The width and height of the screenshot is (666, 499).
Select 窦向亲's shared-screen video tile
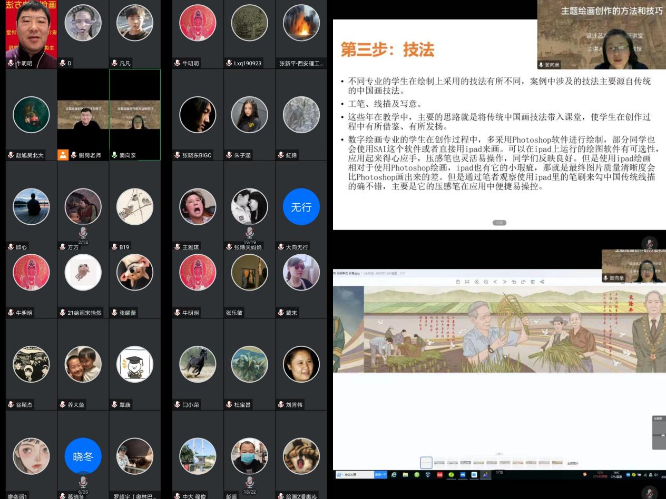[135, 115]
